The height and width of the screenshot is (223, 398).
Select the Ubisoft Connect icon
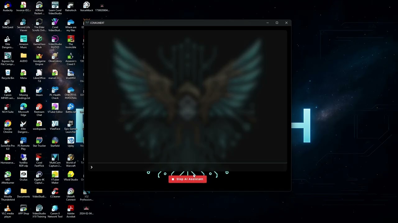71,195
